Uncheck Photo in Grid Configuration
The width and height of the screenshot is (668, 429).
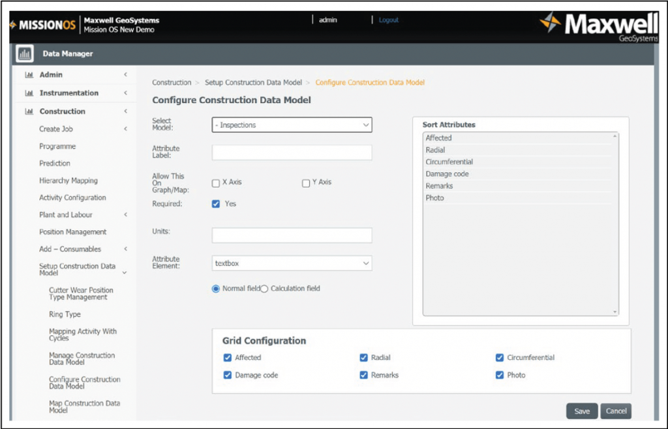click(500, 375)
